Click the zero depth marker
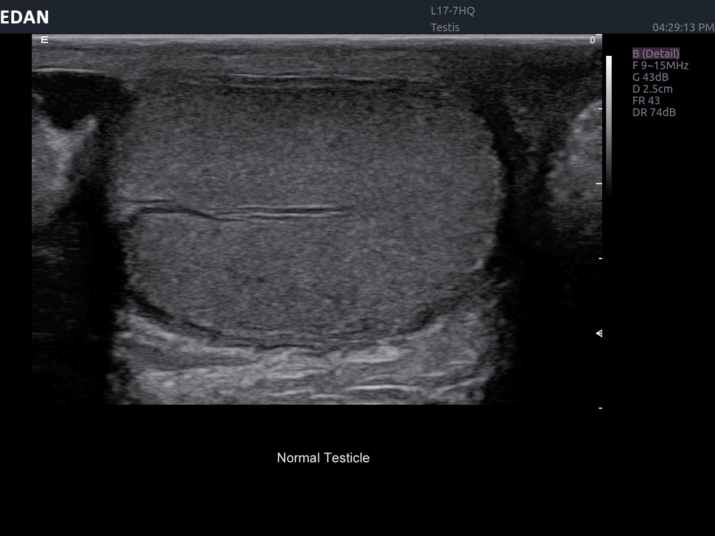Image resolution: width=715 pixels, height=536 pixels. [592, 40]
